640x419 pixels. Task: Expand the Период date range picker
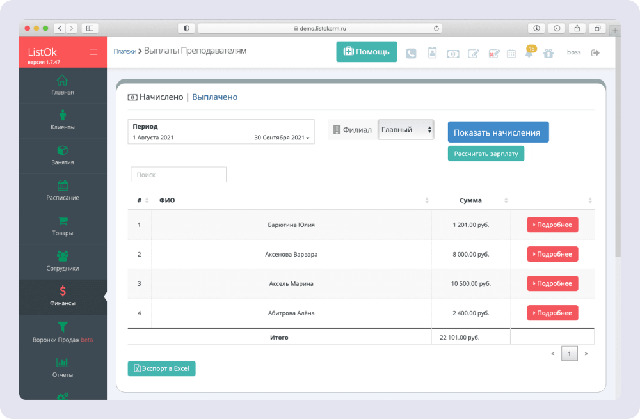pyautogui.click(x=221, y=132)
